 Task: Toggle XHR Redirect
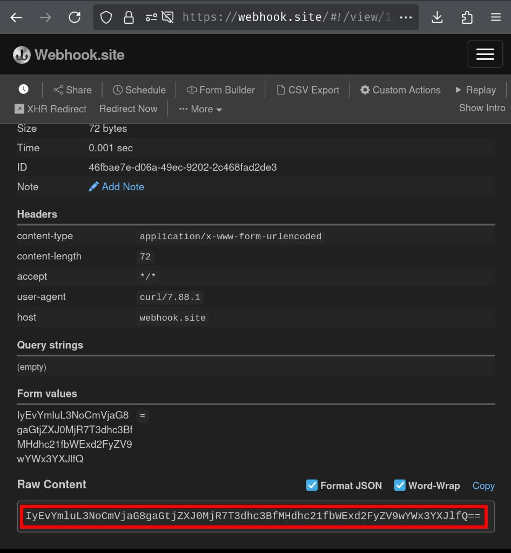pos(50,109)
